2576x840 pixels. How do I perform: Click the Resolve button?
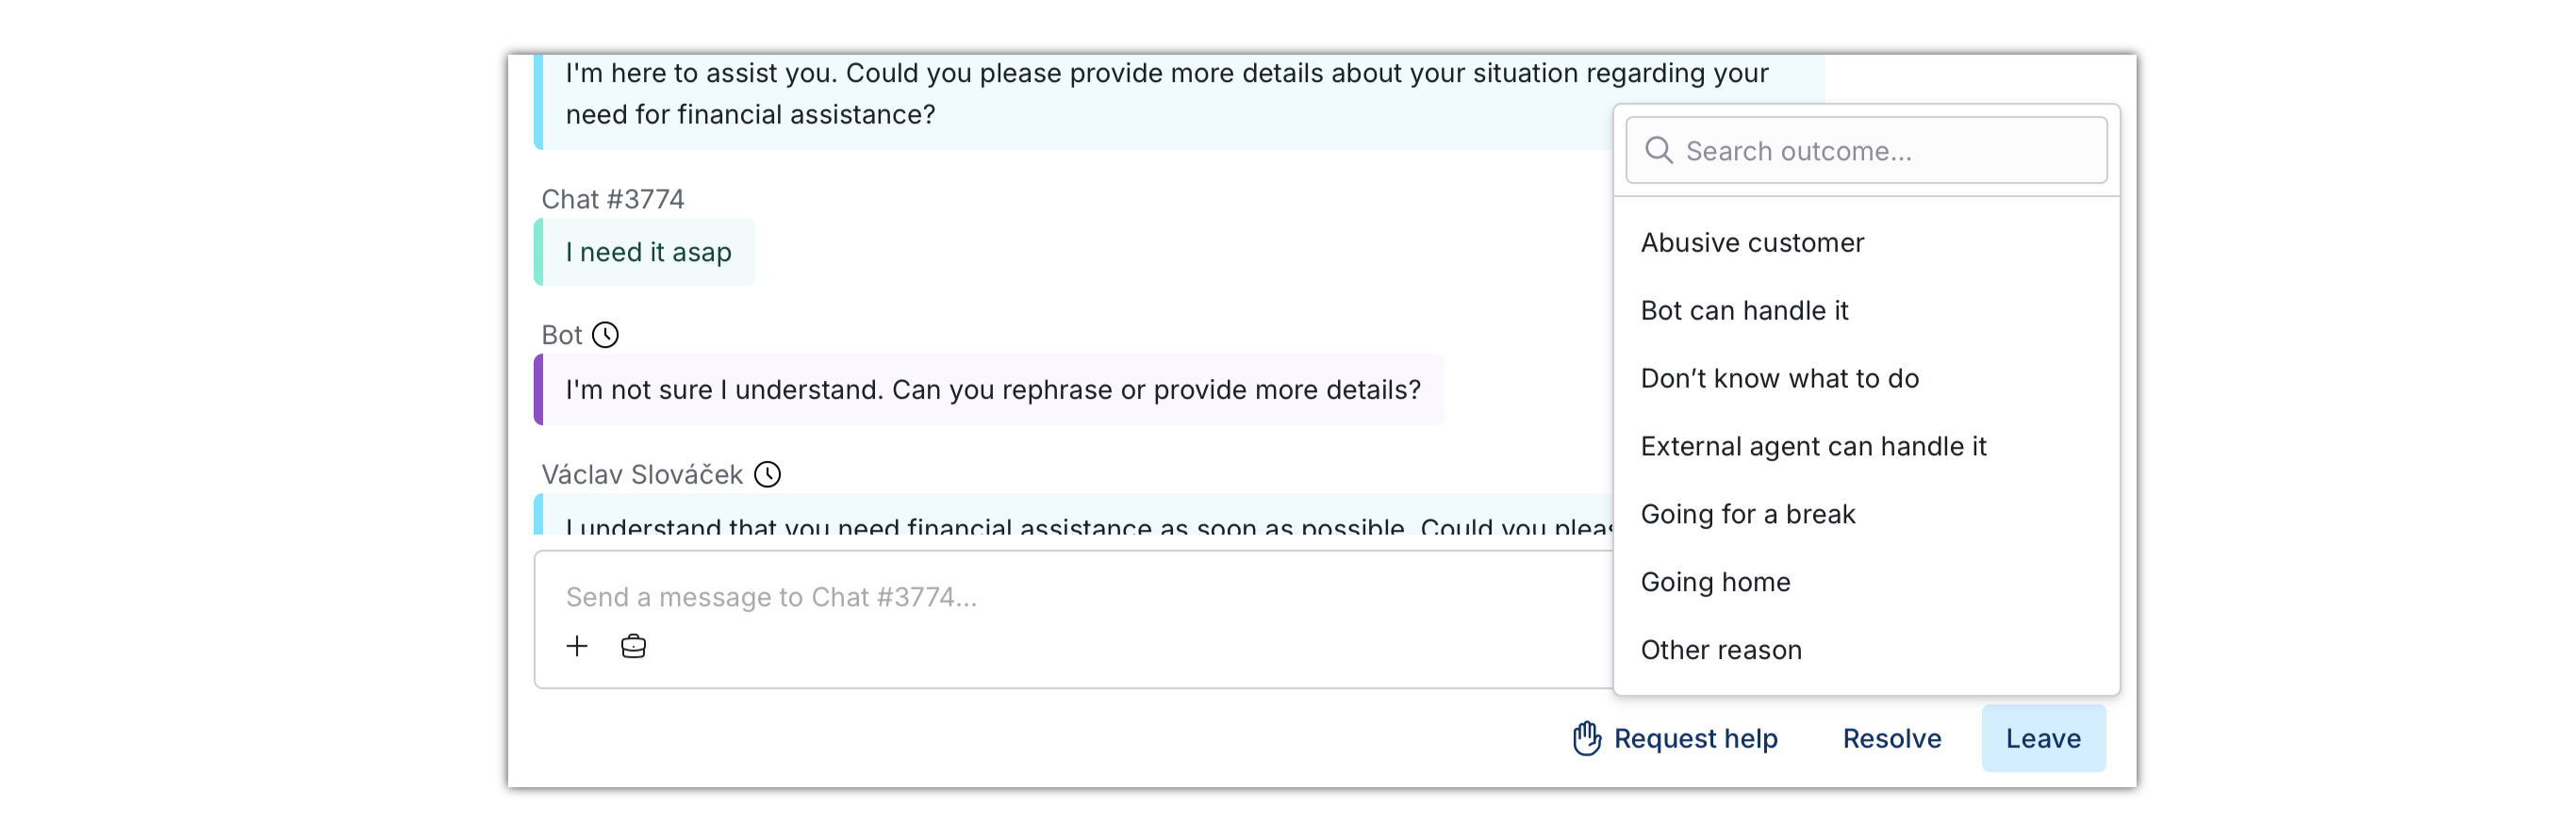[1892, 739]
